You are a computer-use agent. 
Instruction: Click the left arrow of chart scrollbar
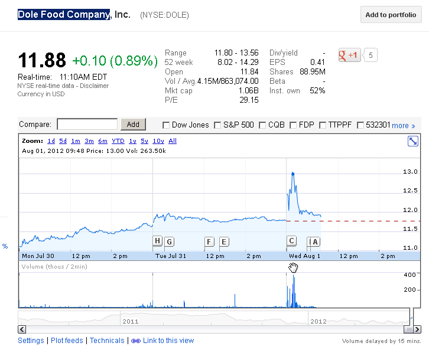pyautogui.click(x=22, y=329)
